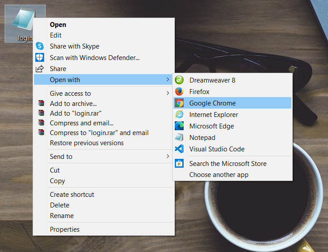The height and width of the screenshot is (252, 328).
Task: Click WinRAR icon beside Add to archive
Action: click(x=41, y=103)
